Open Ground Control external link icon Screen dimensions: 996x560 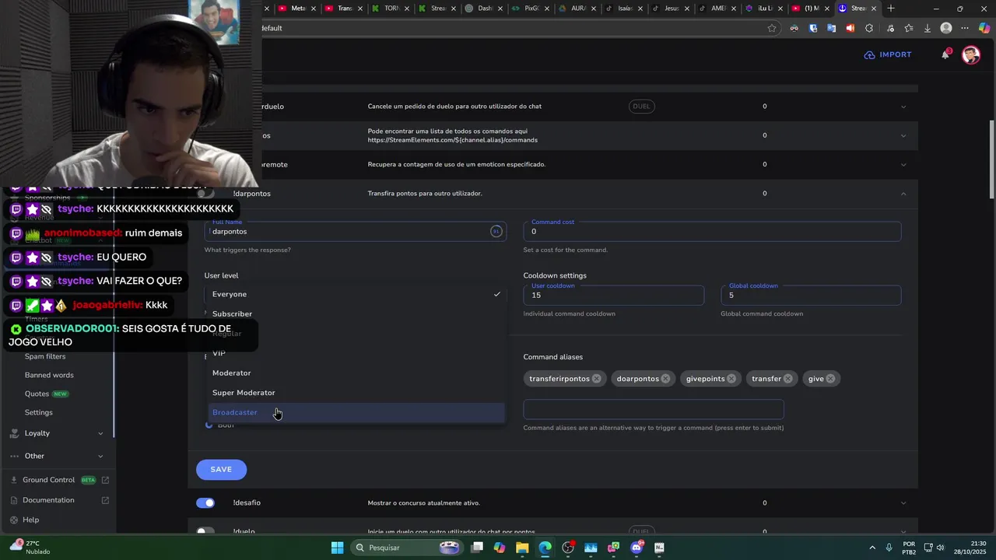coord(105,480)
